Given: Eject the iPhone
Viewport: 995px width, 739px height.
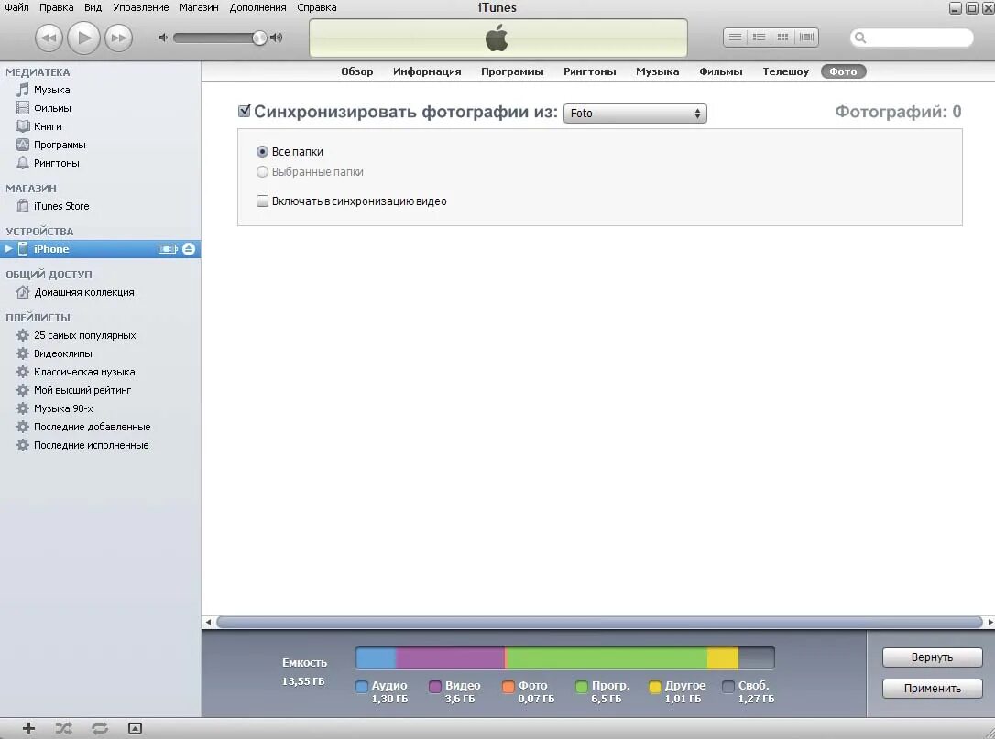Looking at the screenshot, I should pos(189,249).
